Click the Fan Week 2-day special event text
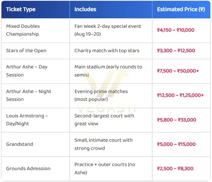 click(107, 30)
